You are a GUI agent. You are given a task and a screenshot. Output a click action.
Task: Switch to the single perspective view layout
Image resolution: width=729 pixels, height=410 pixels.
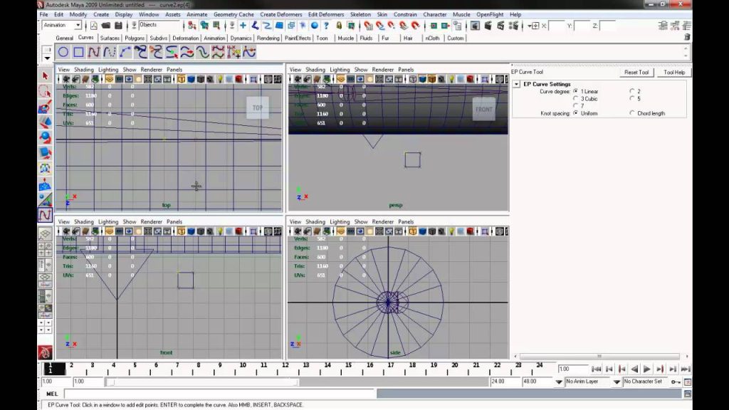click(x=45, y=233)
